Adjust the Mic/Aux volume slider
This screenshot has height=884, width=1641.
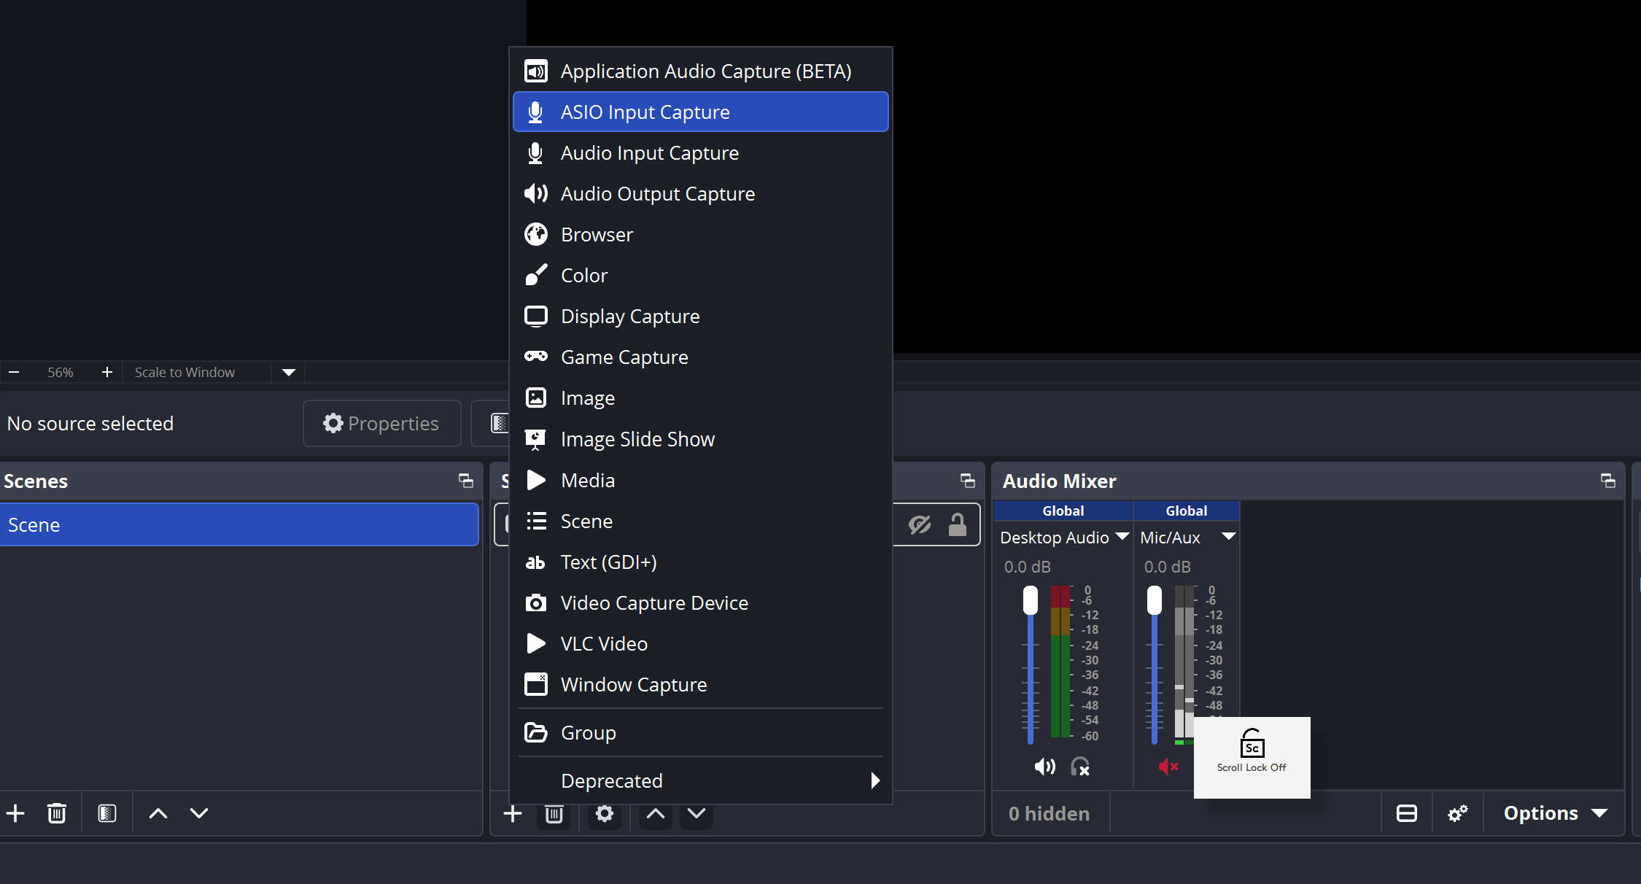(x=1155, y=665)
